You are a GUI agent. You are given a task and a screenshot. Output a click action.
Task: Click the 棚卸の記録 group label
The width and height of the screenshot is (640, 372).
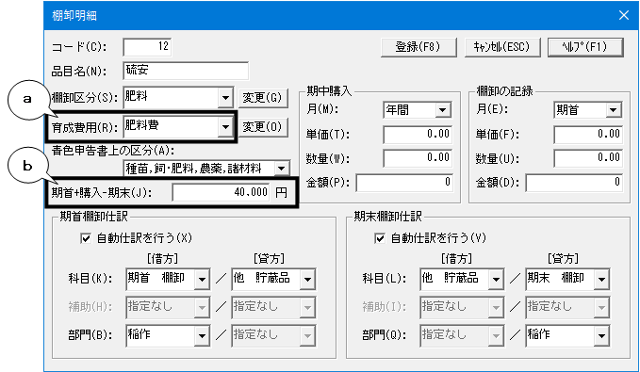[505, 90]
